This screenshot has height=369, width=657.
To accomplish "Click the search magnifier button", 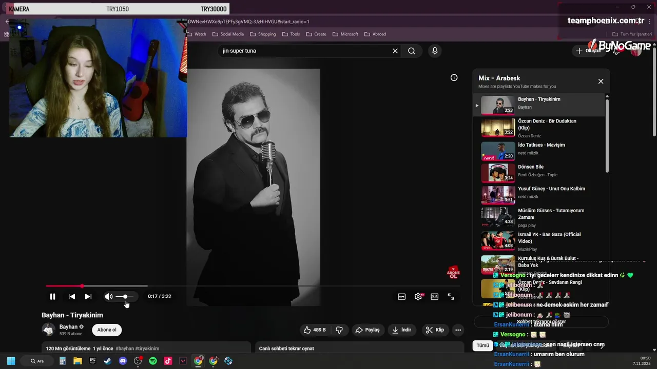I will coord(412,51).
